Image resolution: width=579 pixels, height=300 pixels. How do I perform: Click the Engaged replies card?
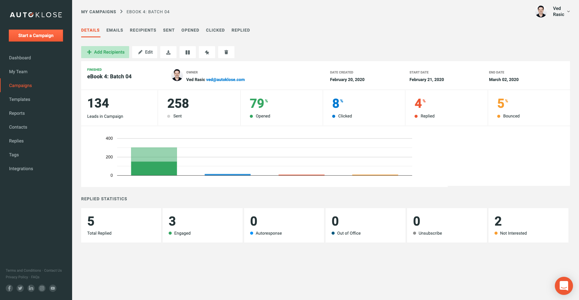tap(202, 225)
